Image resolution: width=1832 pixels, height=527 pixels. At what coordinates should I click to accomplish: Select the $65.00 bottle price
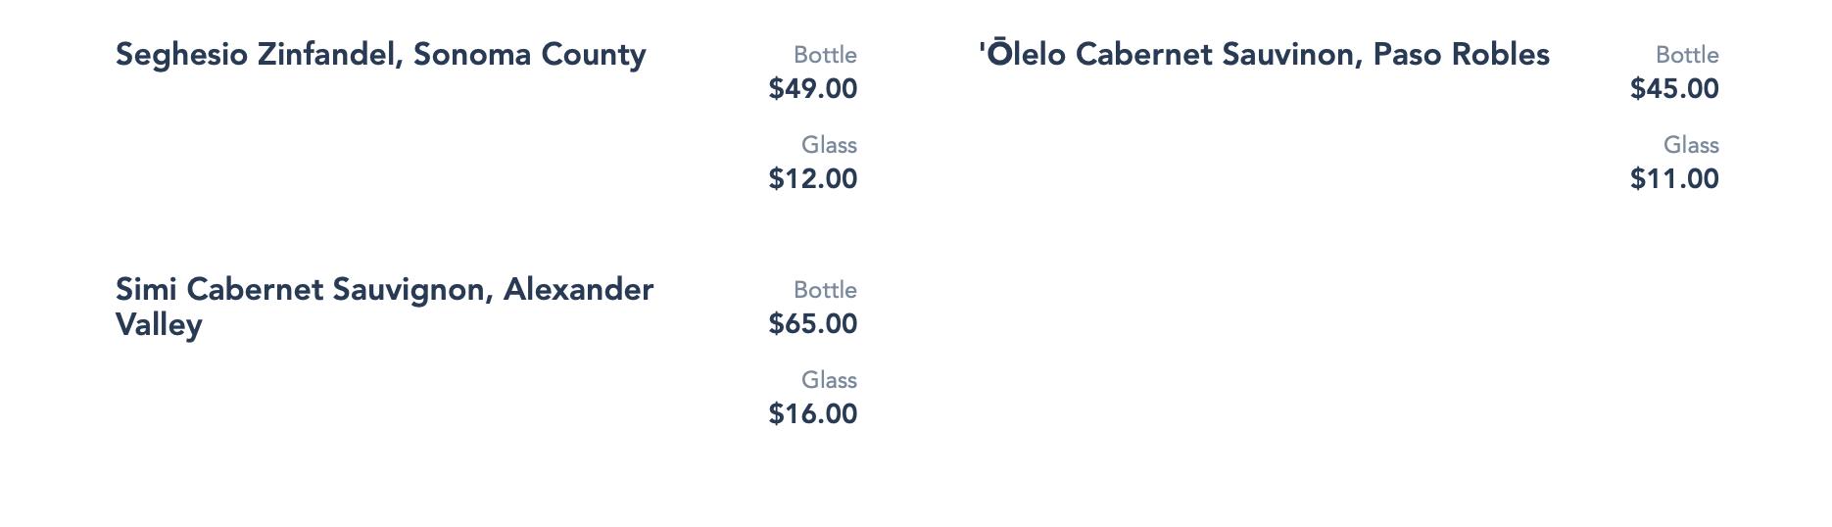coord(813,324)
